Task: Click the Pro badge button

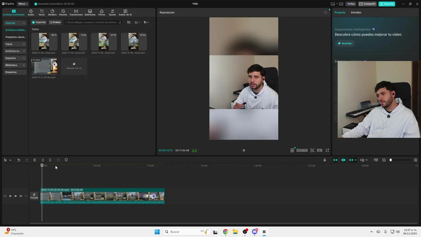Action: [351, 4]
